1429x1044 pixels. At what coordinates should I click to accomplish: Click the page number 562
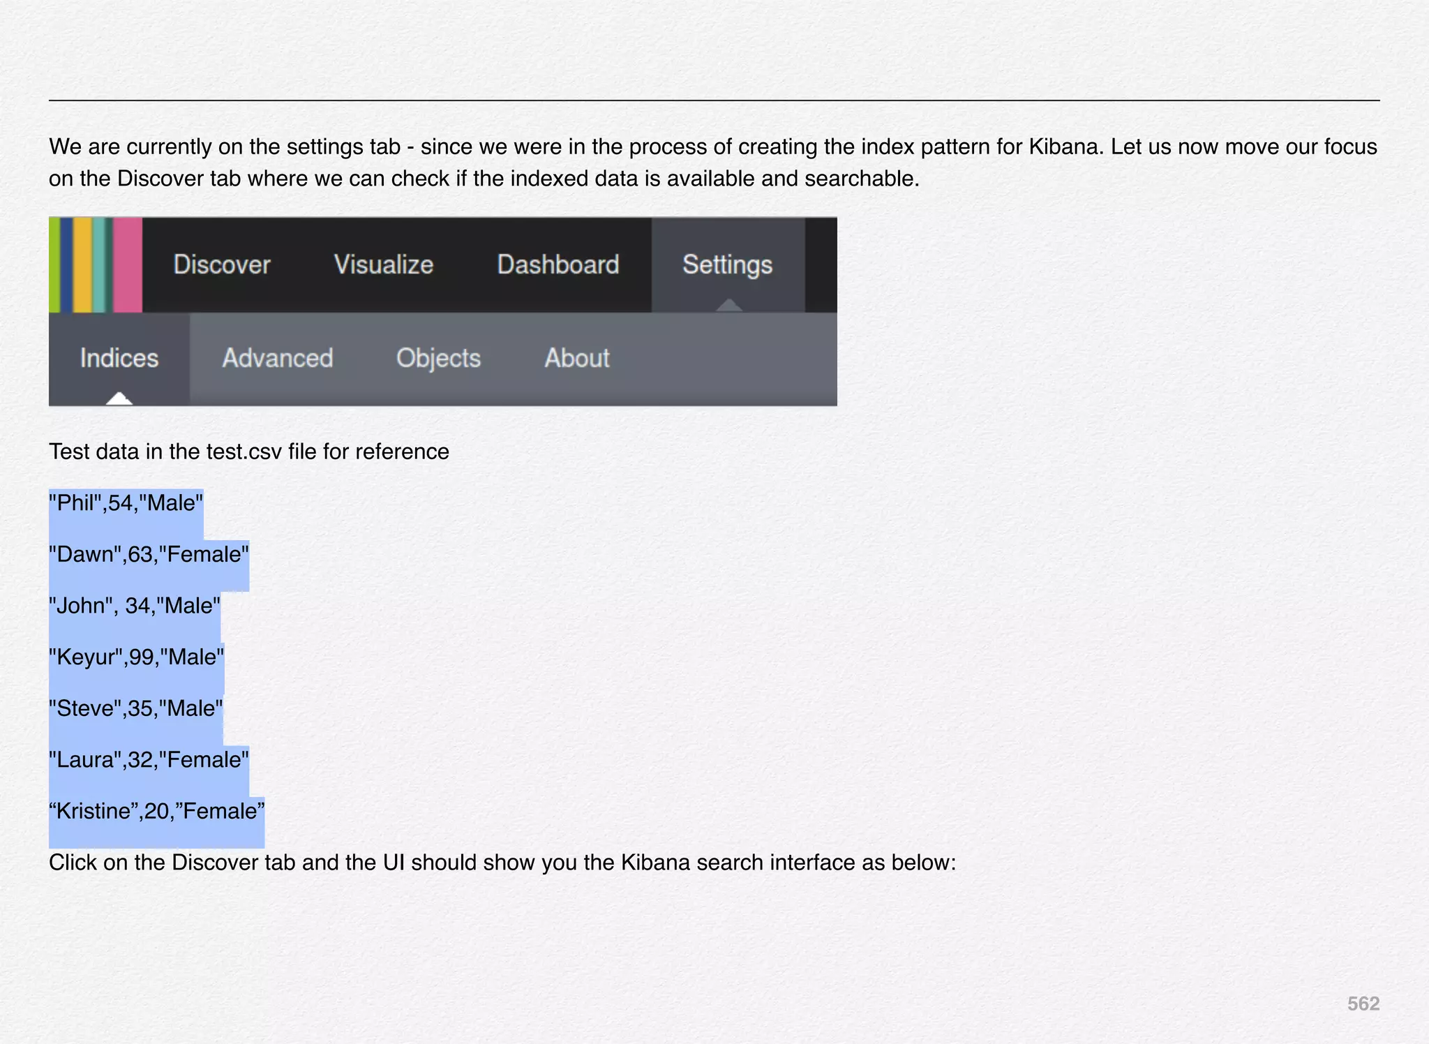[x=1363, y=1004]
